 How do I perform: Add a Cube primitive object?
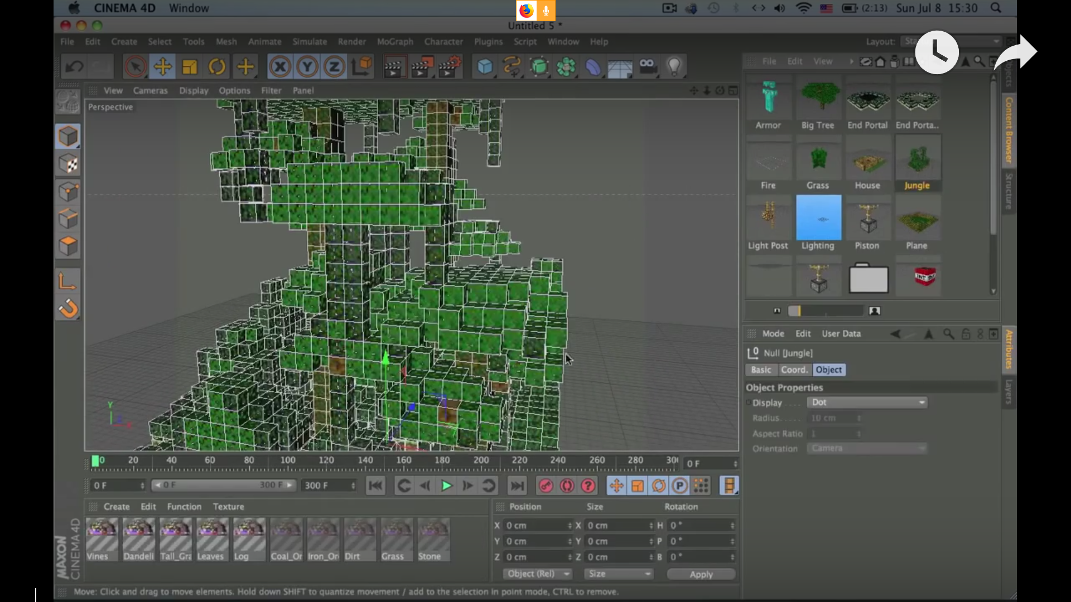pos(485,67)
